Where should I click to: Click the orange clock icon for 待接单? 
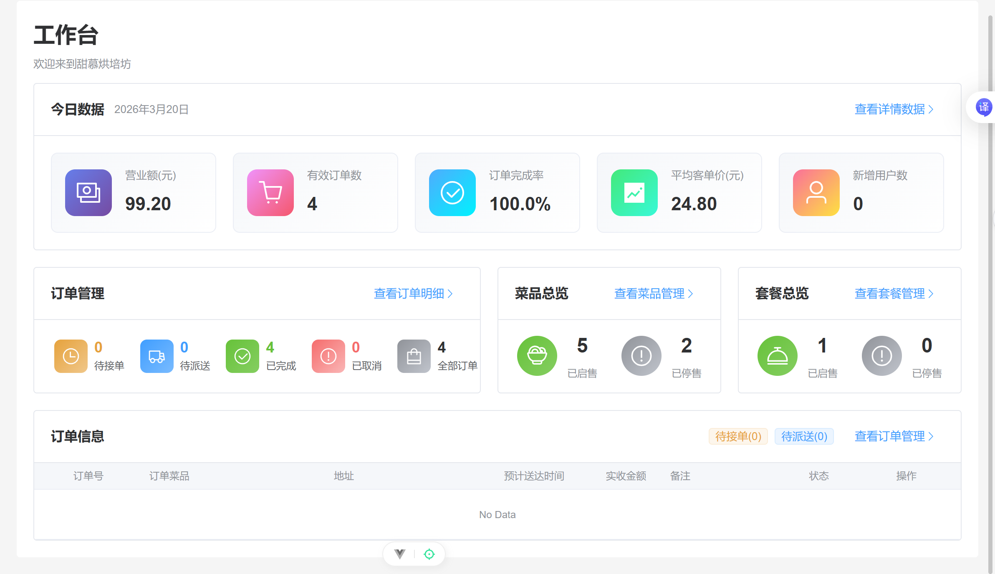tap(71, 356)
